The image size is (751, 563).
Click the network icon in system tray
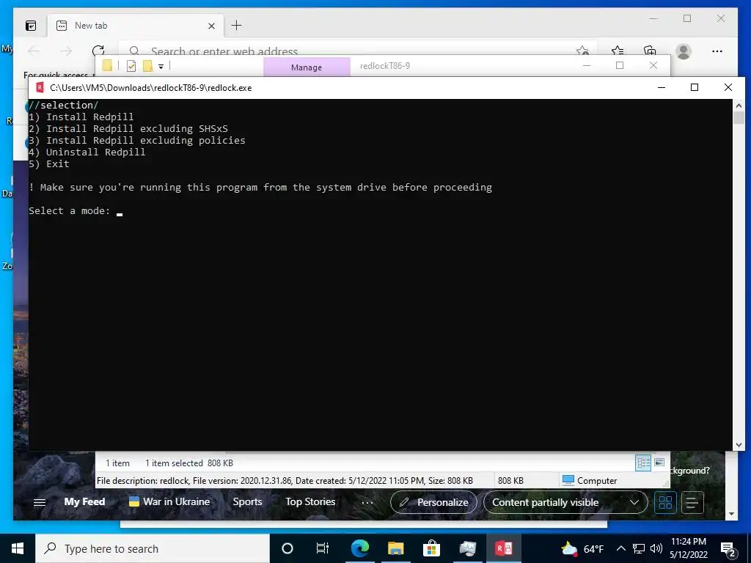(639, 548)
